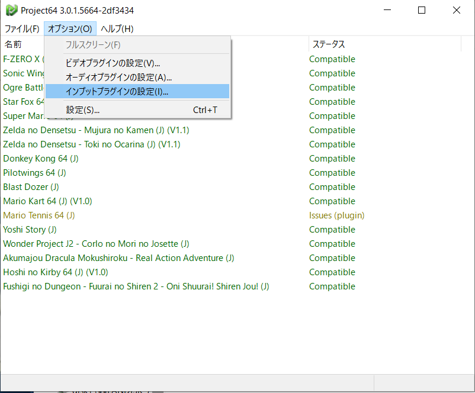Open the ヘルプ(H) menu
Image resolution: width=475 pixels, height=393 pixels.
tap(117, 29)
